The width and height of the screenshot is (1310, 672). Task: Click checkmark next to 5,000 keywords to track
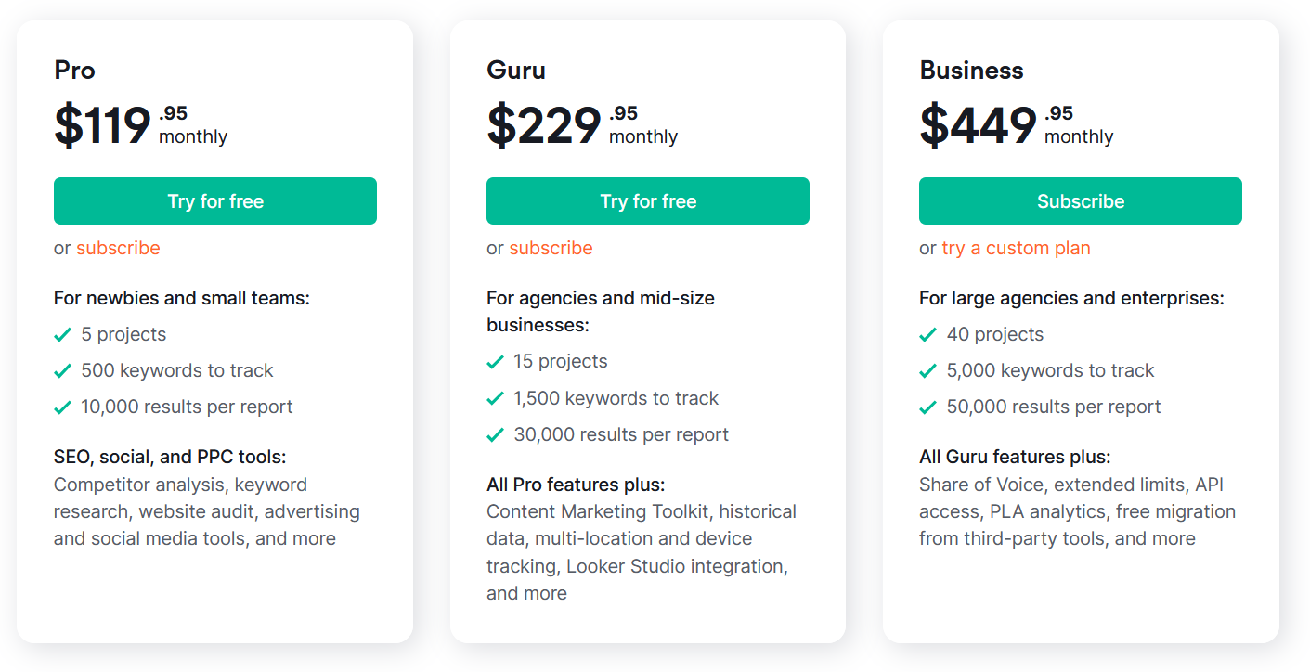[928, 370]
